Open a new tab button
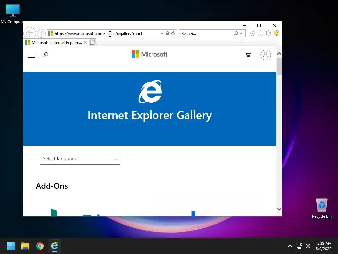338x254 pixels. click(x=93, y=42)
